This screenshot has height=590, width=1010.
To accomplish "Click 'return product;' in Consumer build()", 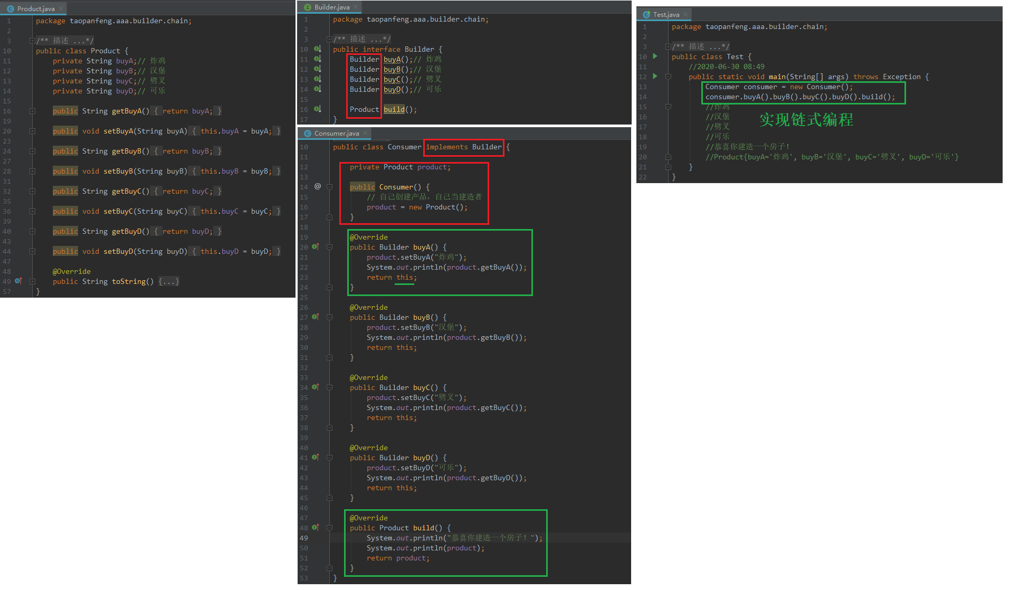I will coord(398,558).
